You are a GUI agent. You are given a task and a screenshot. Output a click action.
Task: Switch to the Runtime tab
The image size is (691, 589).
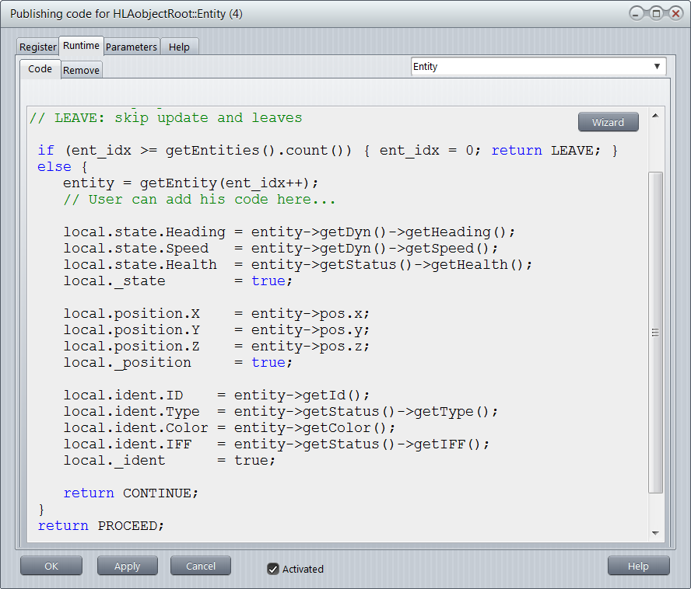pyautogui.click(x=82, y=46)
